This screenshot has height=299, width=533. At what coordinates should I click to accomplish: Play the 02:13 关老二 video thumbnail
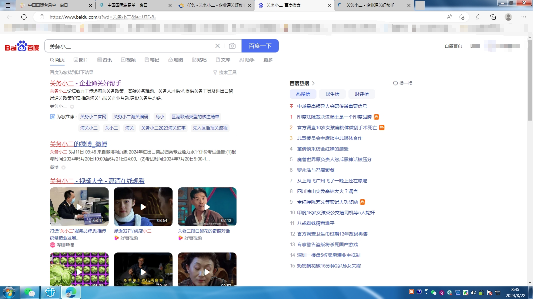[207, 207]
